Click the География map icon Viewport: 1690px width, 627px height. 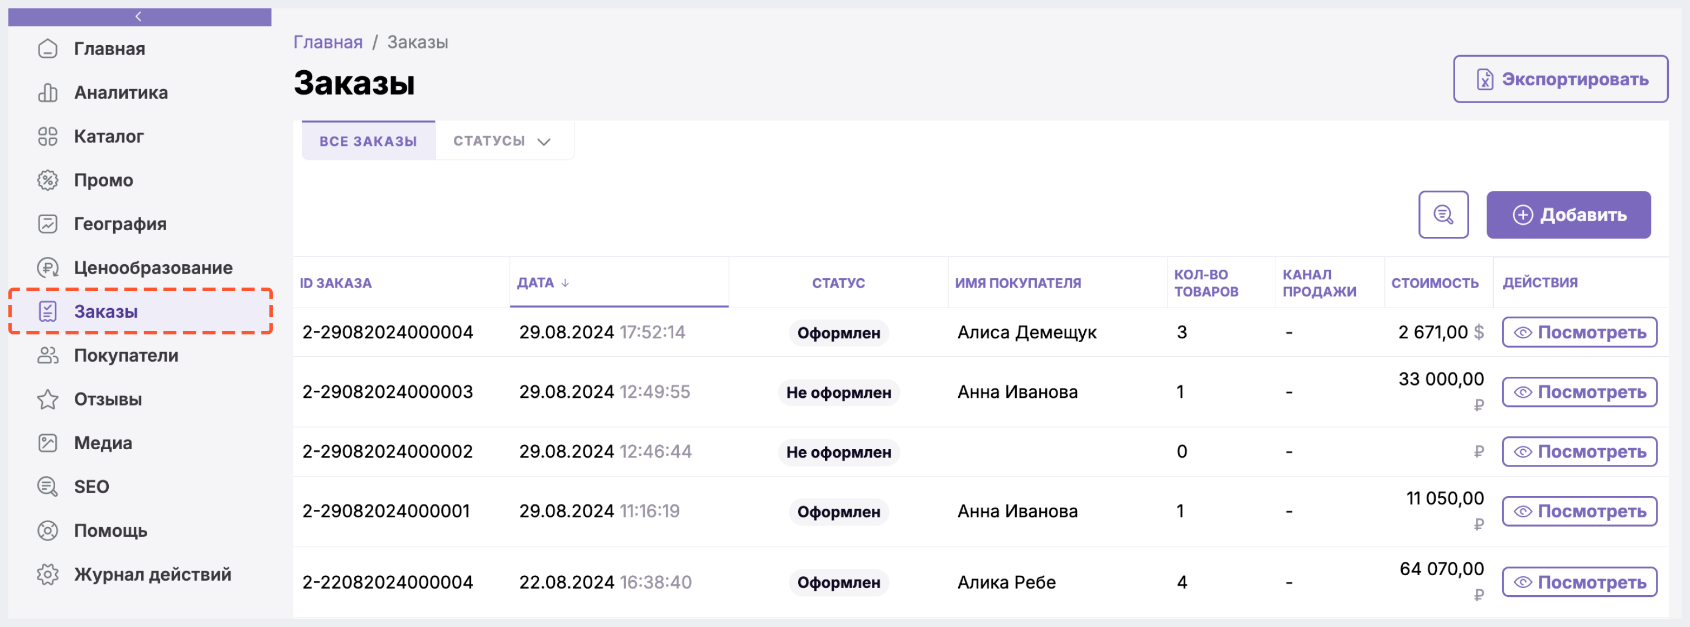click(47, 223)
